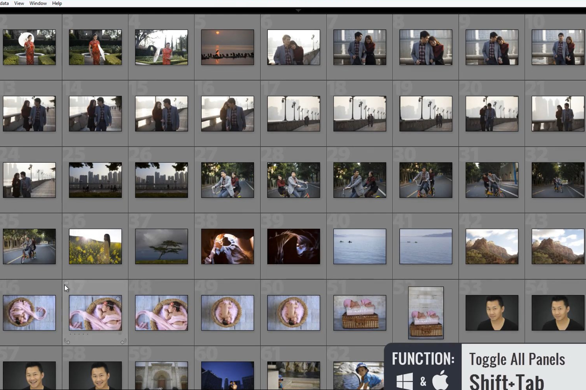Select the red rock mountain photo in cell 42
The height and width of the screenshot is (390, 586).
pos(492,246)
